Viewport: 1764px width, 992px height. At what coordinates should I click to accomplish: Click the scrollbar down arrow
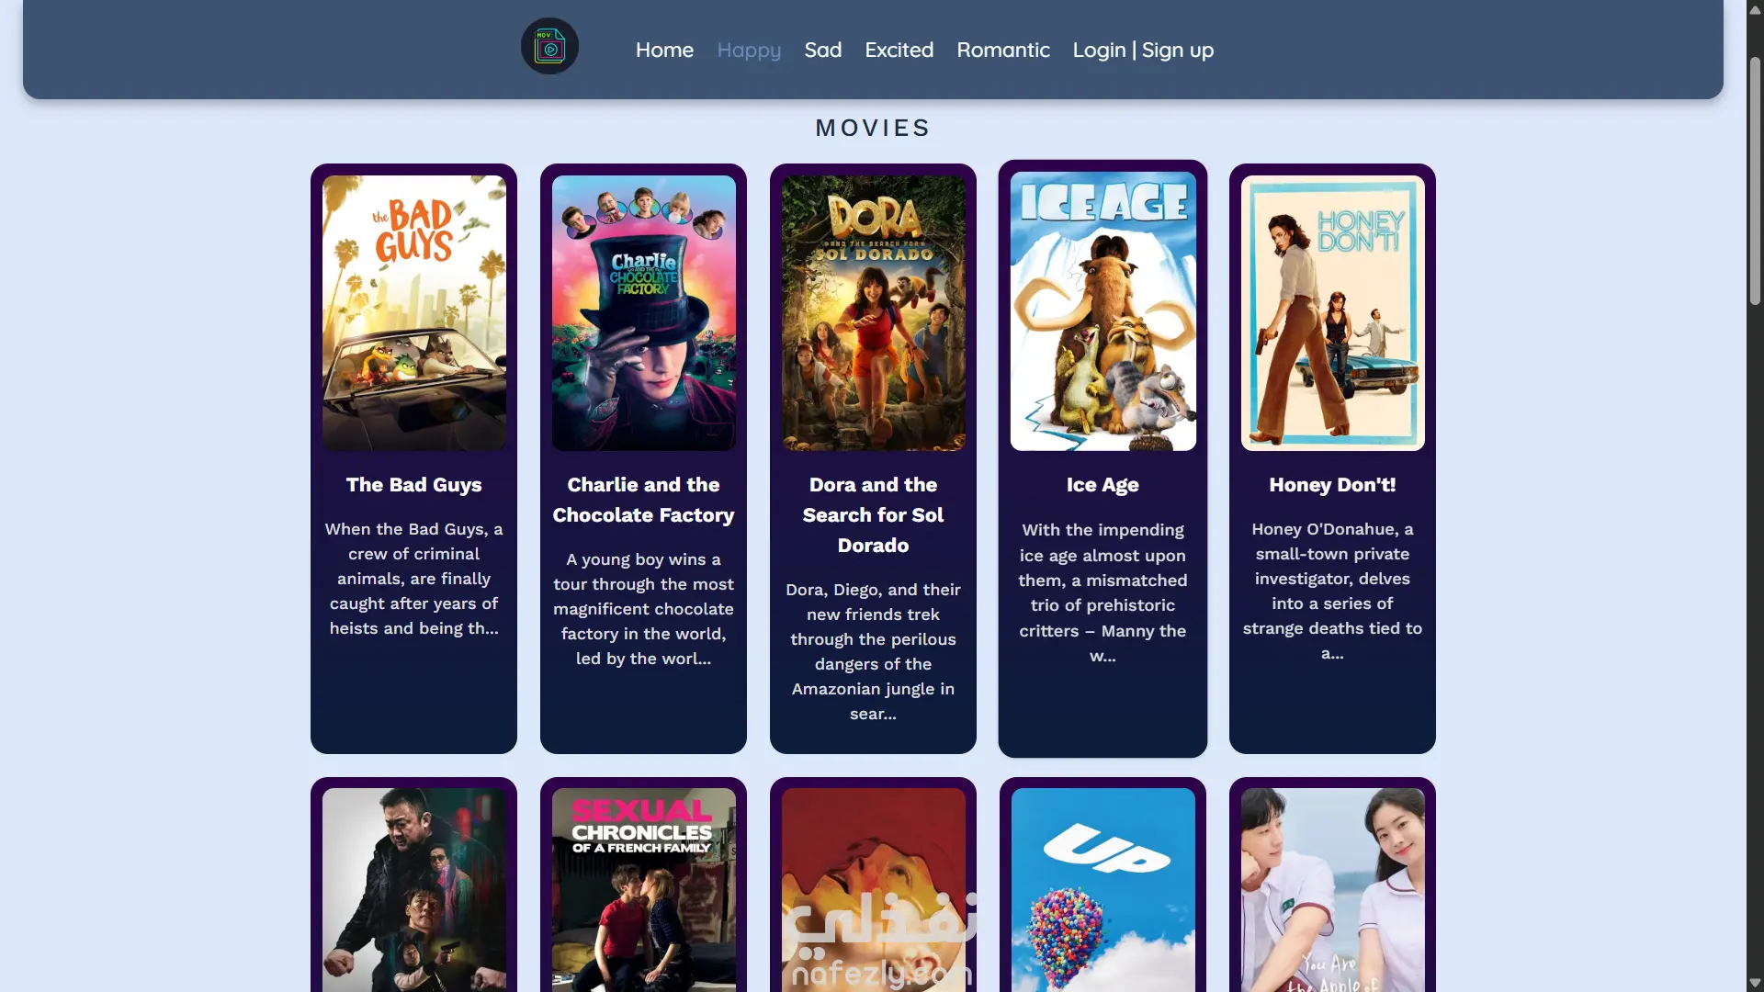(1755, 983)
